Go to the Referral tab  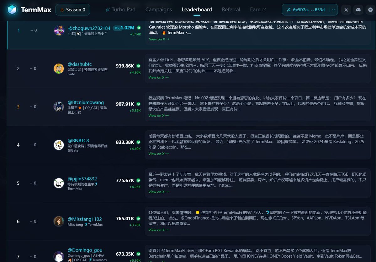[x=231, y=10]
